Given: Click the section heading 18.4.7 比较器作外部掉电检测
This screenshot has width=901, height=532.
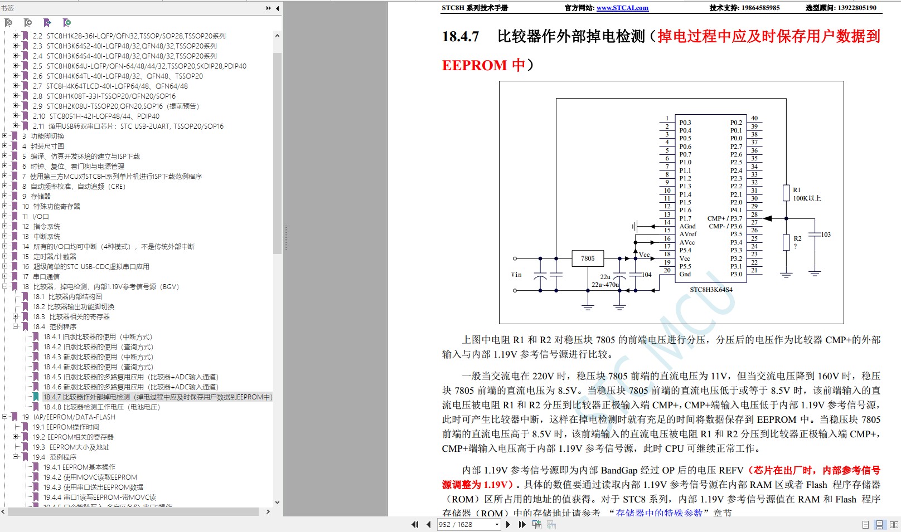Looking at the screenshot, I should point(661,51).
